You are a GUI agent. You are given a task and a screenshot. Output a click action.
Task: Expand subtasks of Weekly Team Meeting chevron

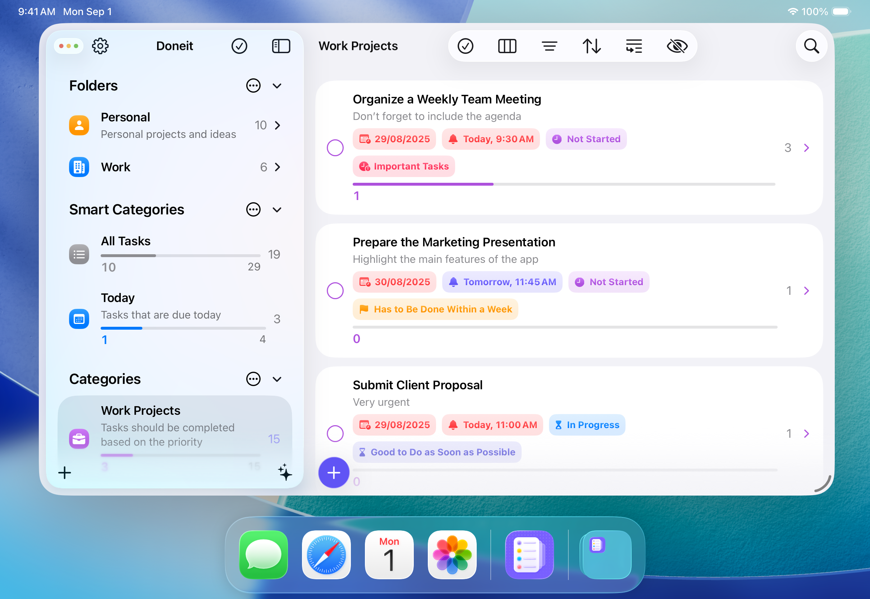pos(806,148)
